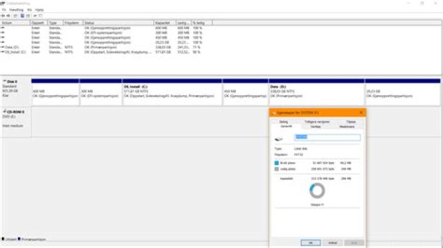
Task: Sort by the Oppsett column header
Action: (x=39, y=23)
